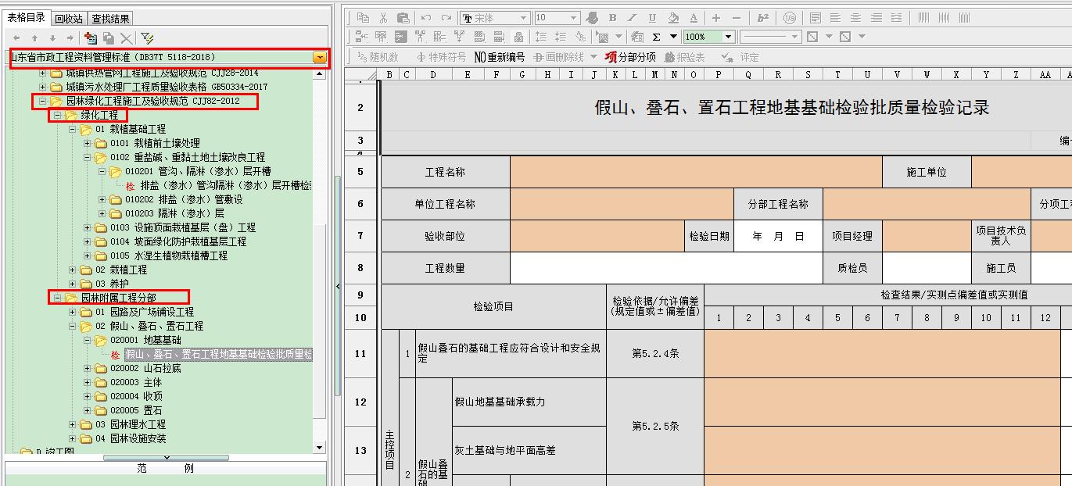Click the 工程名称 input cell
1072x486 pixels.
[x=695, y=172]
